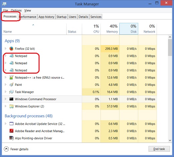Sort by the CPU column header
The height and width of the screenshot is (157, 174).
click(91, 29)
